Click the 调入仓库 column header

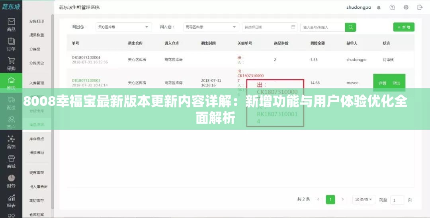tap(172, 43)
